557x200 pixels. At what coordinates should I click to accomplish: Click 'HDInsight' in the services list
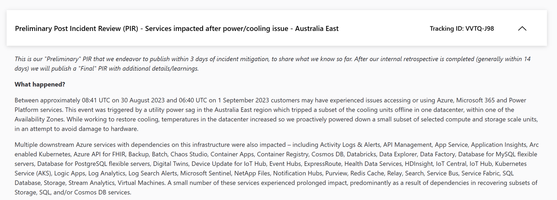pos(419,164)
